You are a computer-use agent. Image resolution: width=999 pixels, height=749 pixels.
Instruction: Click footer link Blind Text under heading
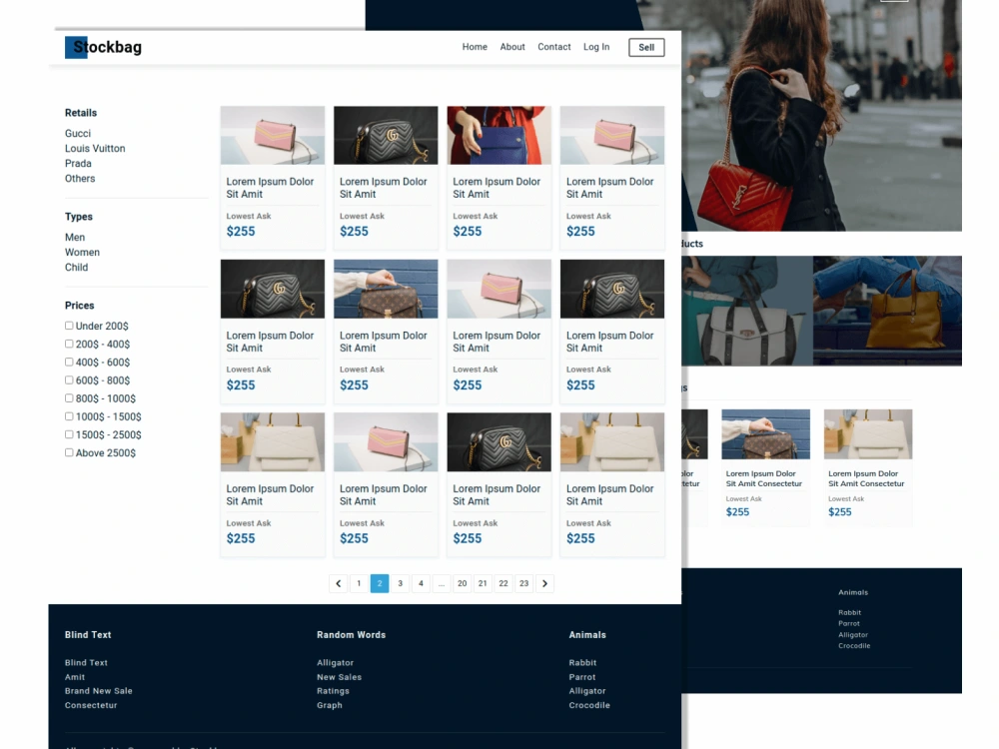pos(86,662)
